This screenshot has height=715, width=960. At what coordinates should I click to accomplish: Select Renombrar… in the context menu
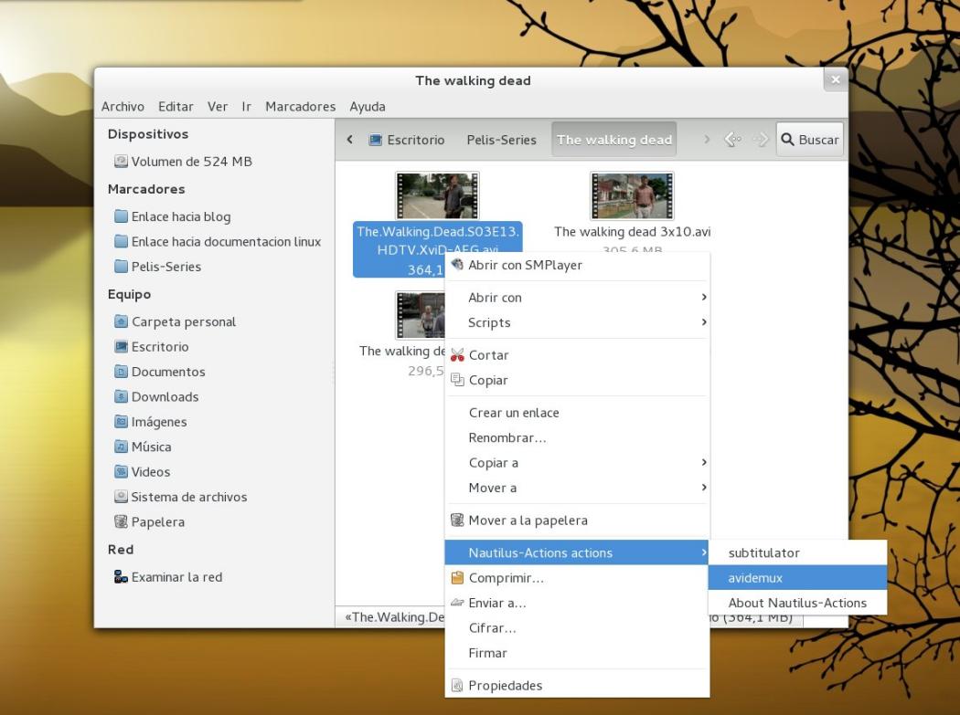pyautogui.click(x=577, y=438)
